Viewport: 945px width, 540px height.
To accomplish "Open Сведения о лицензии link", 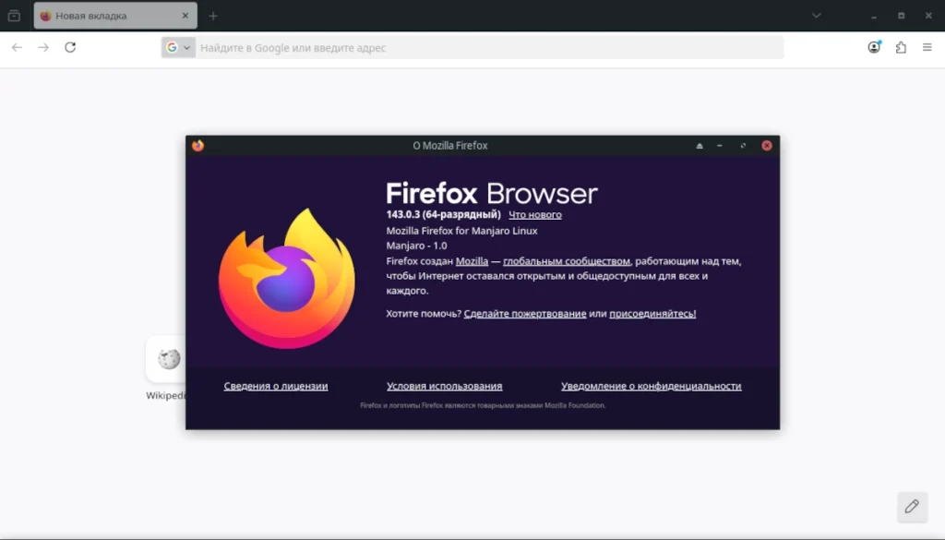I will click(x=276, y=386).
